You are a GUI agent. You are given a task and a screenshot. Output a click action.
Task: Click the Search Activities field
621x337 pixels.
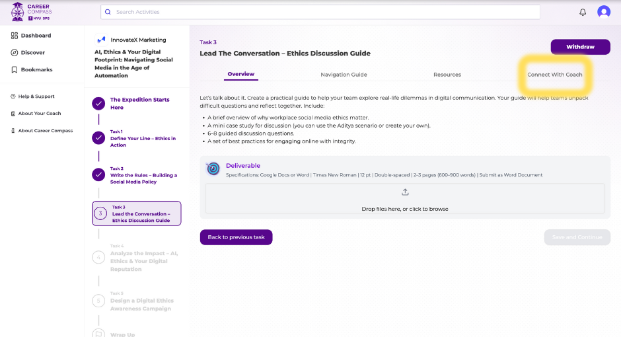[324, 12]
